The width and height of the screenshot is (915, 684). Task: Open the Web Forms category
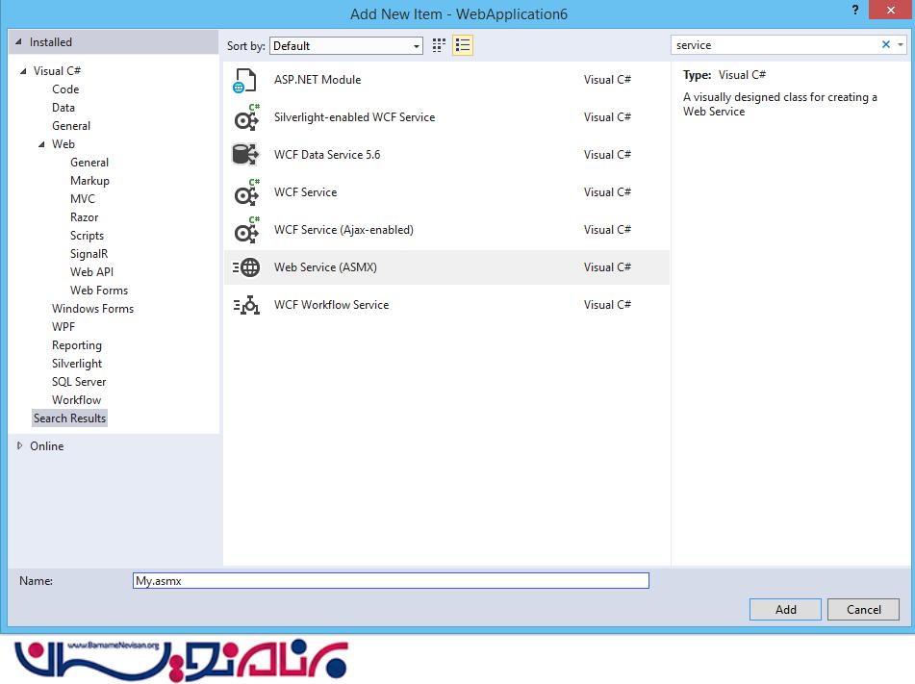pos(98,291)
